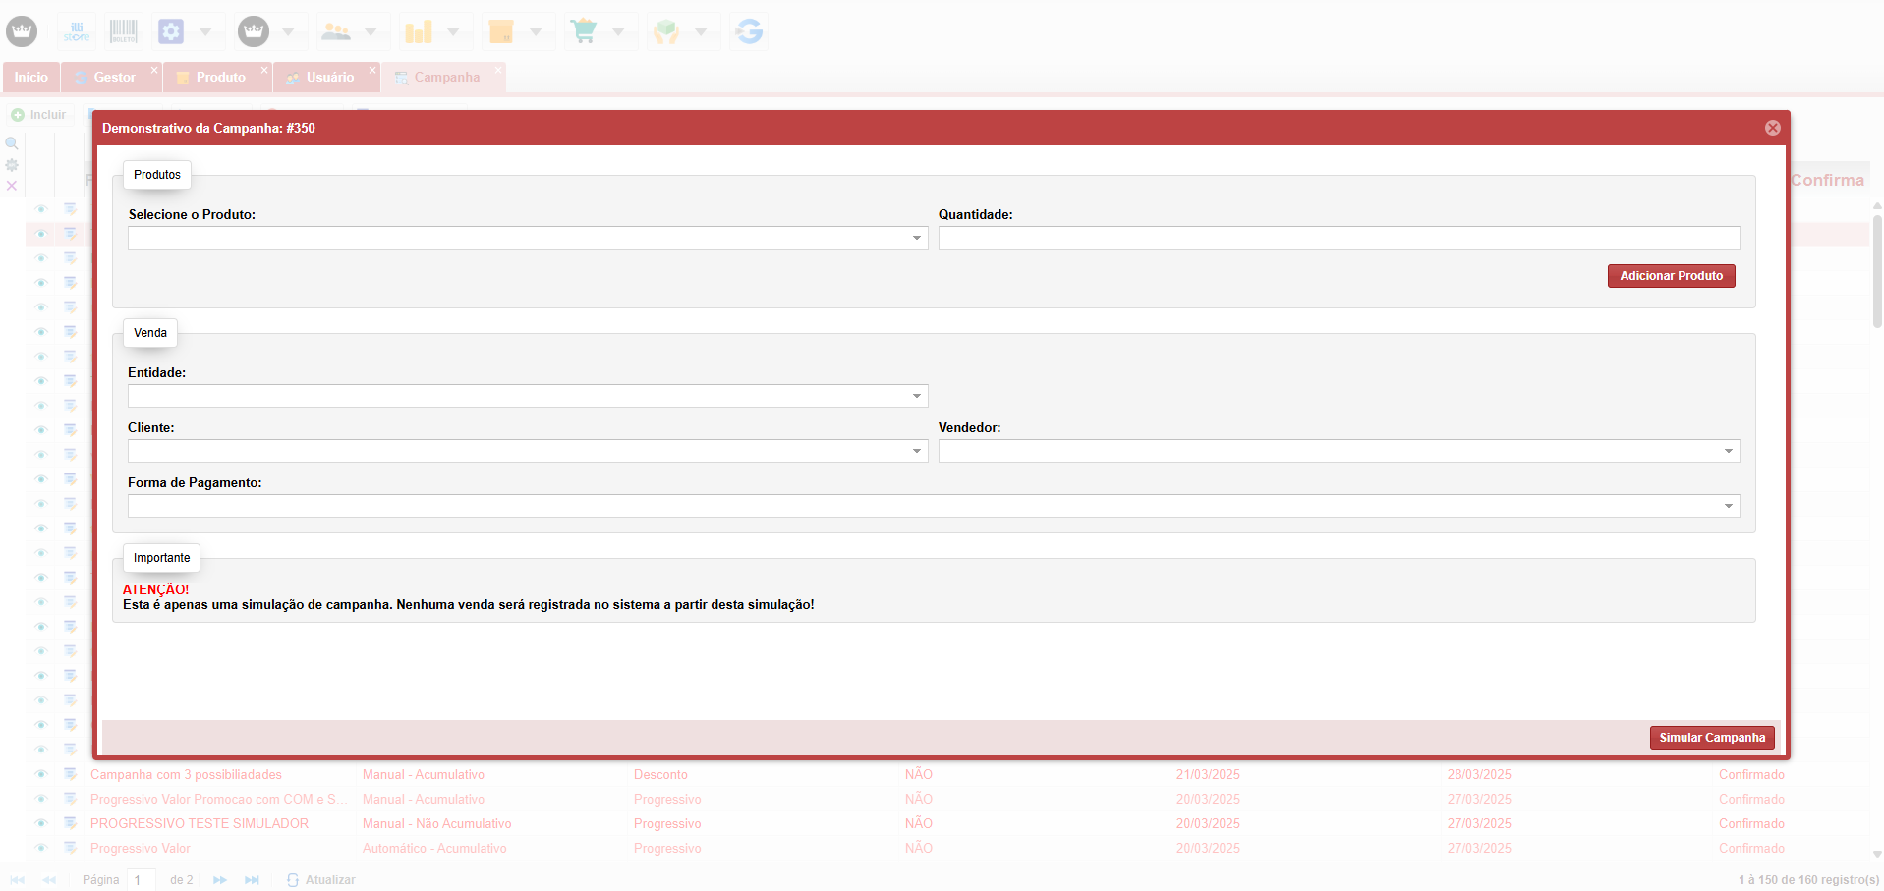Switch to the Produto tab

point(220,77)
